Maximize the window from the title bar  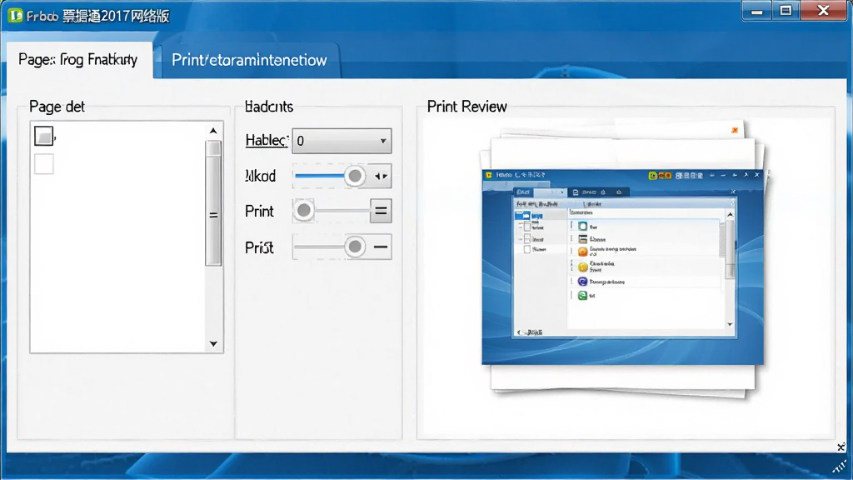786,11
